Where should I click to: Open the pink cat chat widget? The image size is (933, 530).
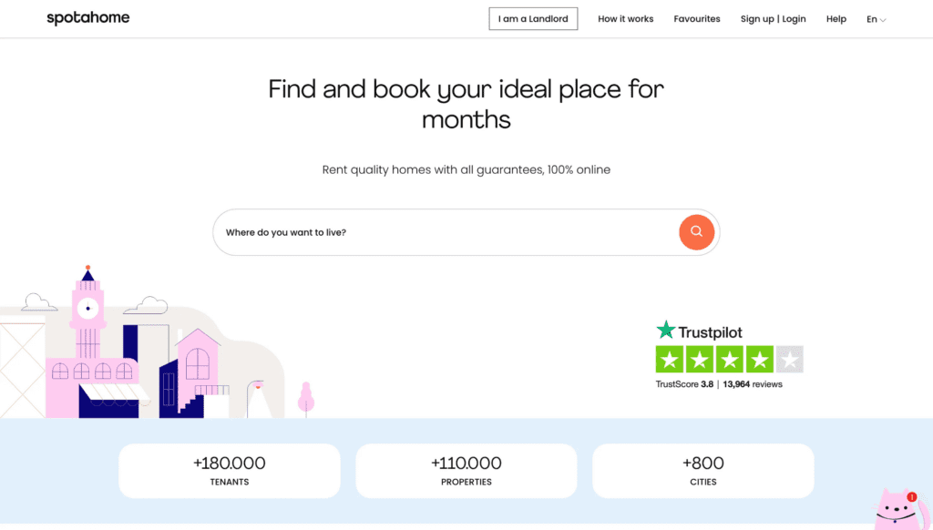[x=897, y=512]
